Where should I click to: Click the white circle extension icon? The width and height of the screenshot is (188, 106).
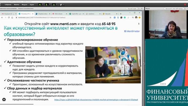[x=128, y=18]
